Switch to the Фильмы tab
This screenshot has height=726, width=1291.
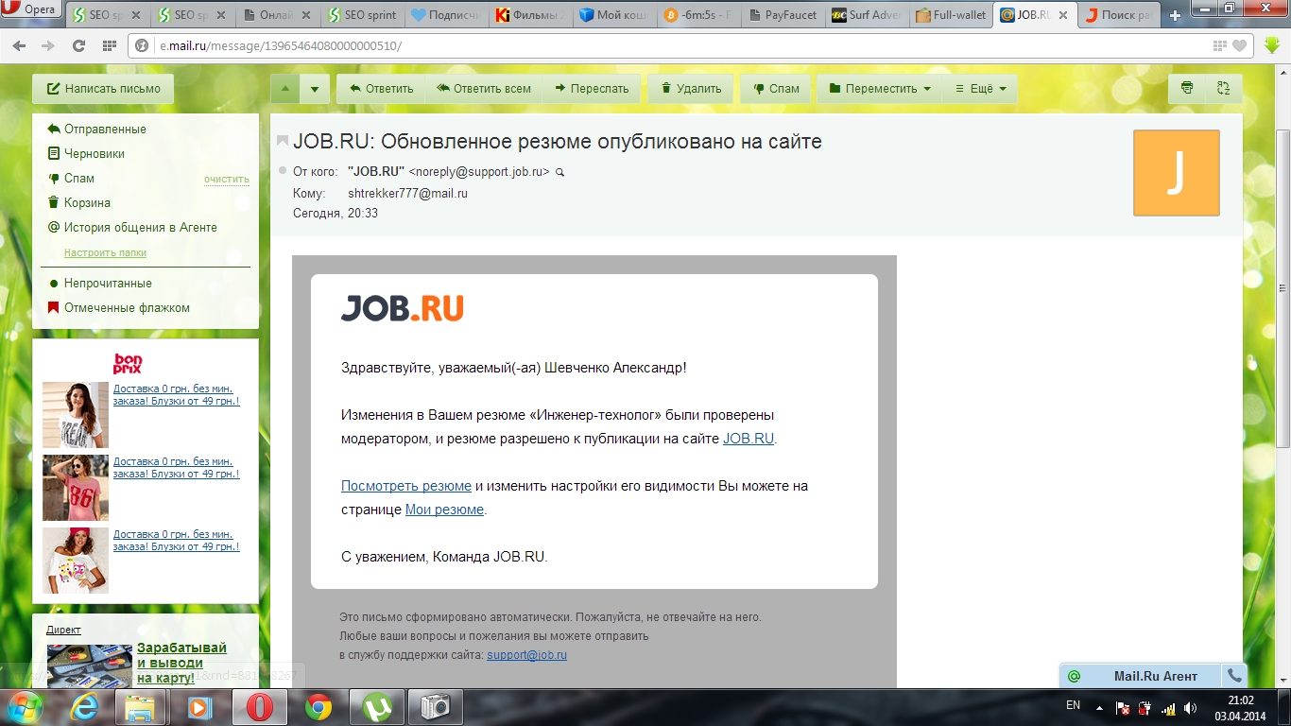pyautogui.click(x=529, y=15)
